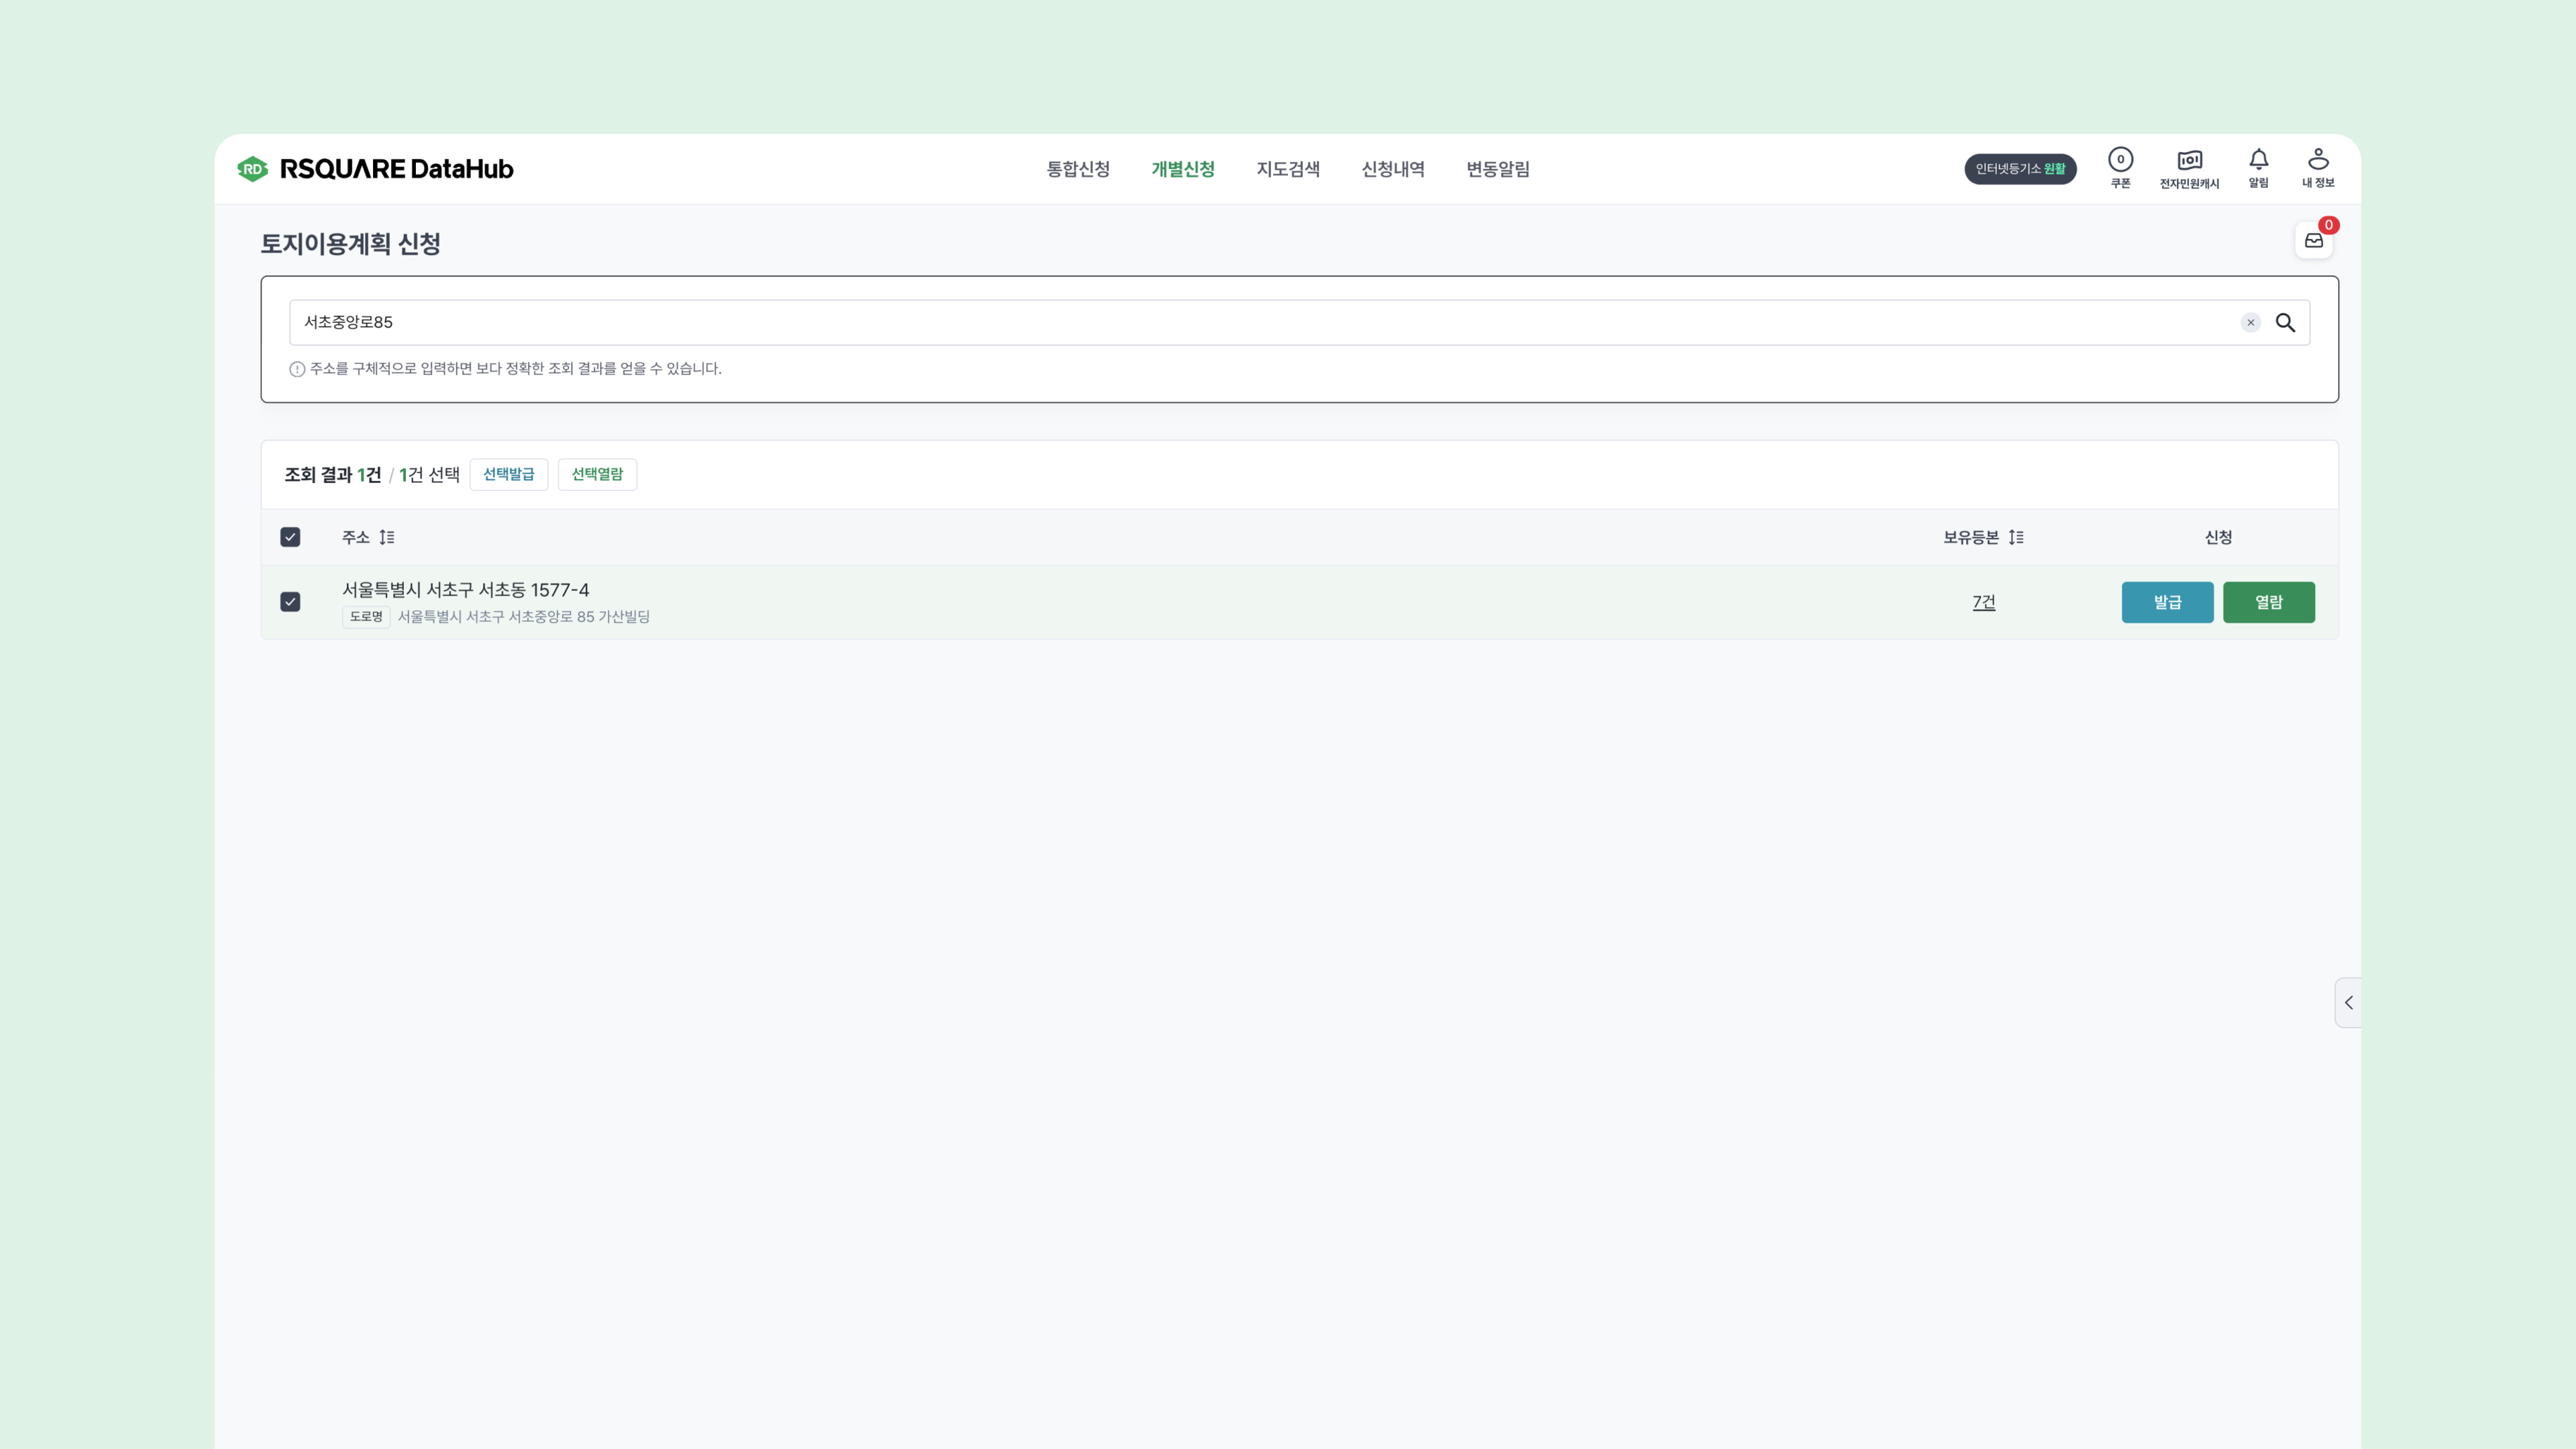Open the 지도검색 menu
The height and width of the screenshot is (1449, 2576).
click(1287, 169)
